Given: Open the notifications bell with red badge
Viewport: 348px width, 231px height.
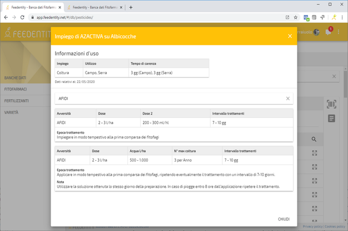Looking at the screenshot, I should 329,32.
